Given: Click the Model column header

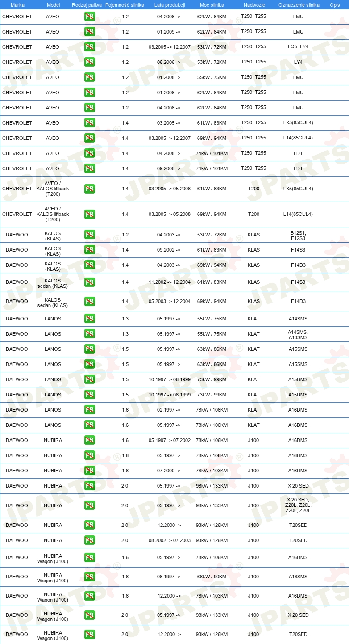Looking at the screenshot, I should tap(54, 5).
